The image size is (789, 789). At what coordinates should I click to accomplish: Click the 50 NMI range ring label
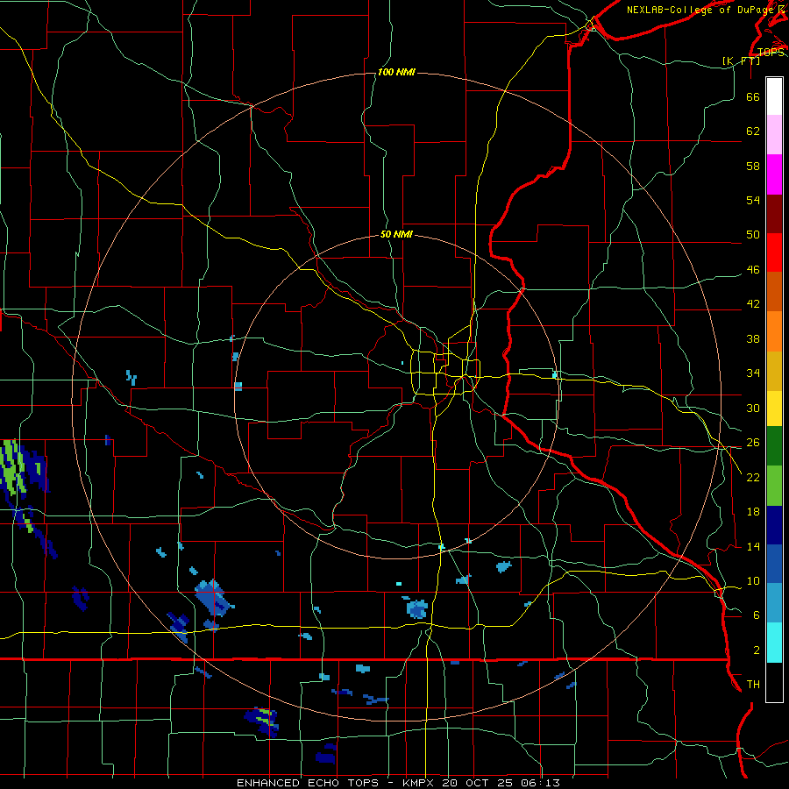(396, 234)
